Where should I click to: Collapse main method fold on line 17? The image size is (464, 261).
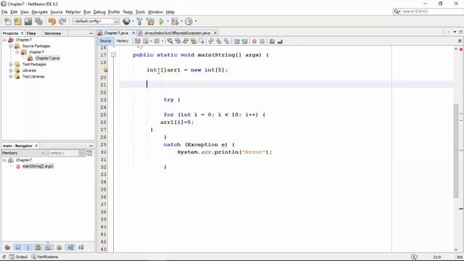coord(113,55)
